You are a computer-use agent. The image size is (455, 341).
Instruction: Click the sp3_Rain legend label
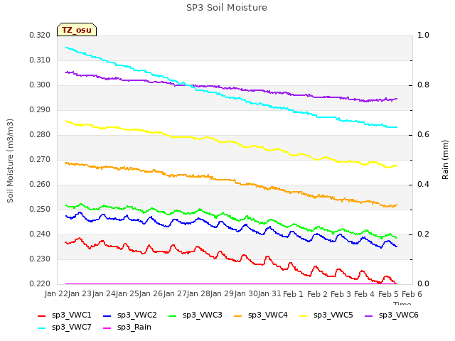tap(134, 327)
